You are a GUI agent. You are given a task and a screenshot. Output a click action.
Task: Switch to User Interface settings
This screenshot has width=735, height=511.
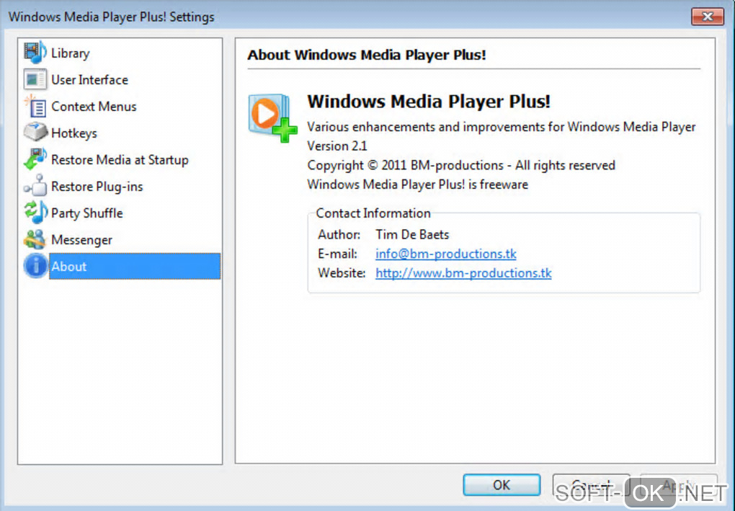(89, 80)
